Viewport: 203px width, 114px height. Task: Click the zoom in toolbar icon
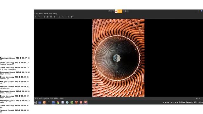point(44,17)
